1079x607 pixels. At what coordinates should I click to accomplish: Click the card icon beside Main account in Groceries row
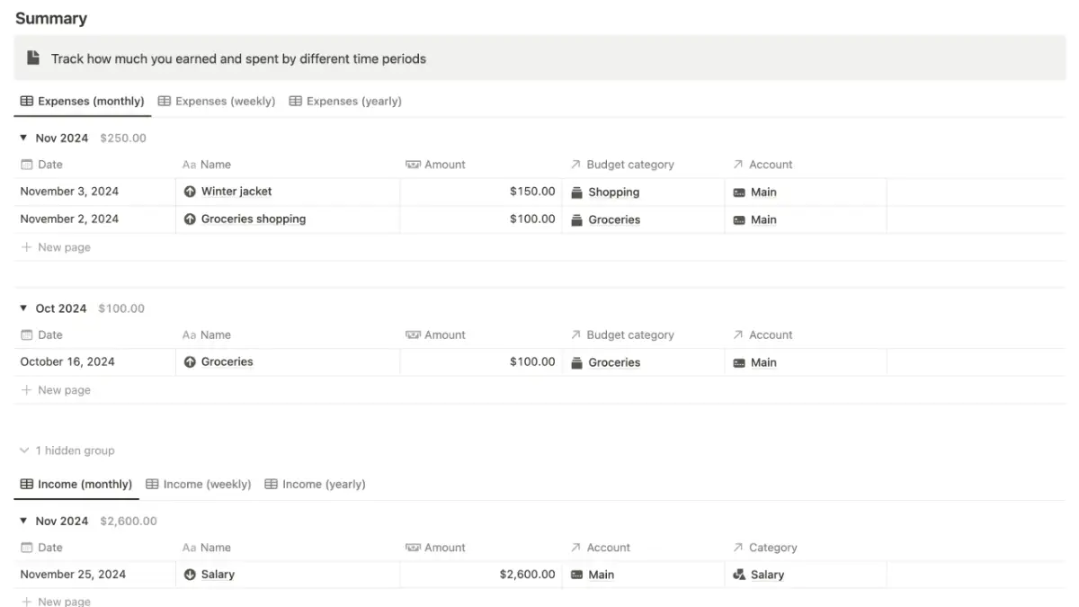(739, 362)
